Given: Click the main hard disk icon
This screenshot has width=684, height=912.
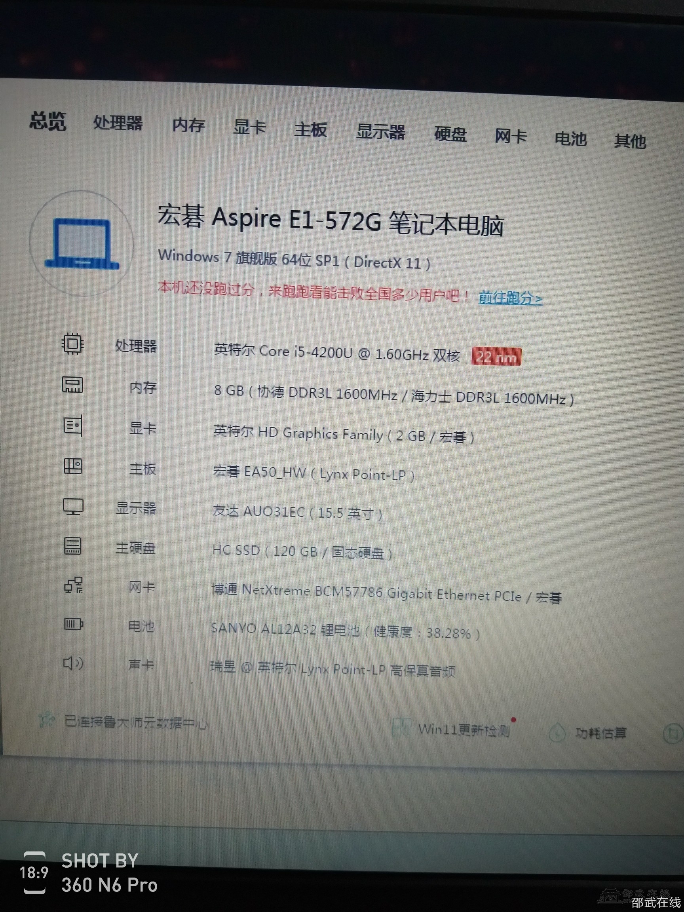Looking at the screenshot, I should tap(72, 546).
